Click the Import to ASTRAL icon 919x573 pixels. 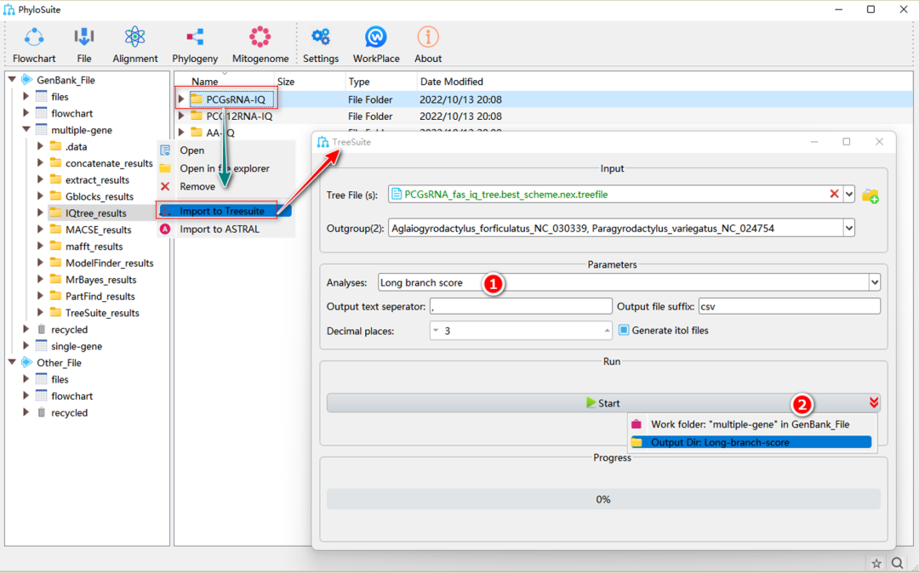point(165,229)
